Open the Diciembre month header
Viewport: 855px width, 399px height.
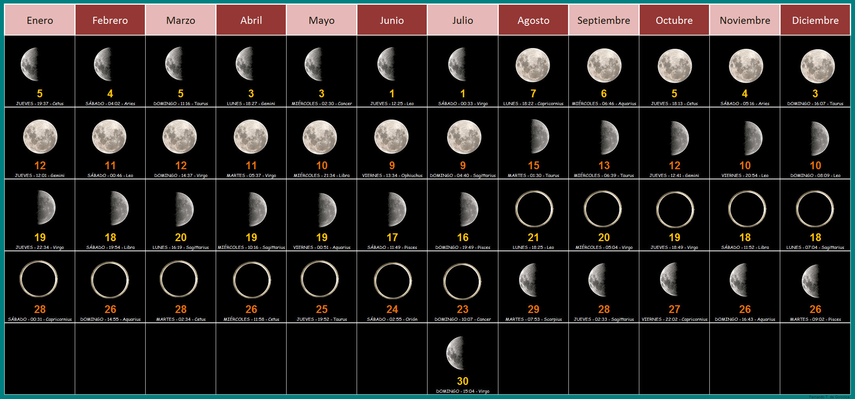click(815, 20)
